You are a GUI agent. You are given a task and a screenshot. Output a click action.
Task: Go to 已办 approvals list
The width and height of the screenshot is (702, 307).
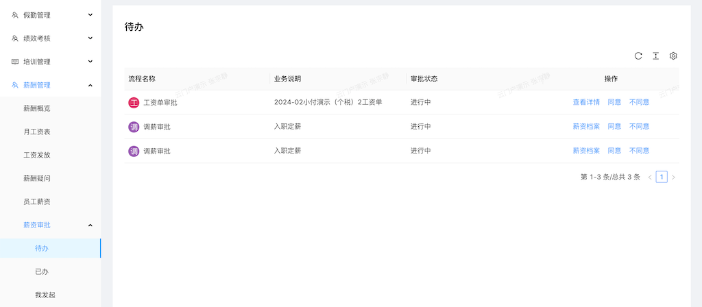click(x=42, y=271)
